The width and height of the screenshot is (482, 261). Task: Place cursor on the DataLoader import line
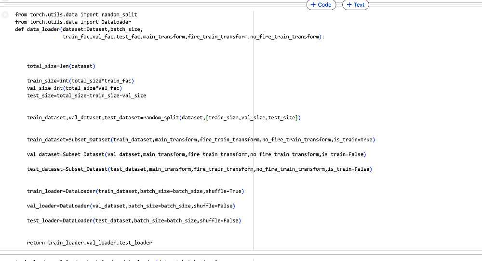(73, 22)
